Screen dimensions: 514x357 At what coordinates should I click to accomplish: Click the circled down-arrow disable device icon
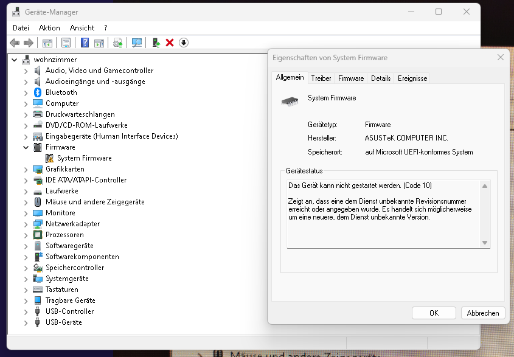[x=184, y=43]
